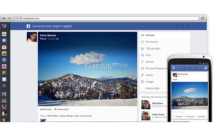Open calendar 17 events icon in sidebar
This screenshot has height=132, width=213.
coord(4,47)
